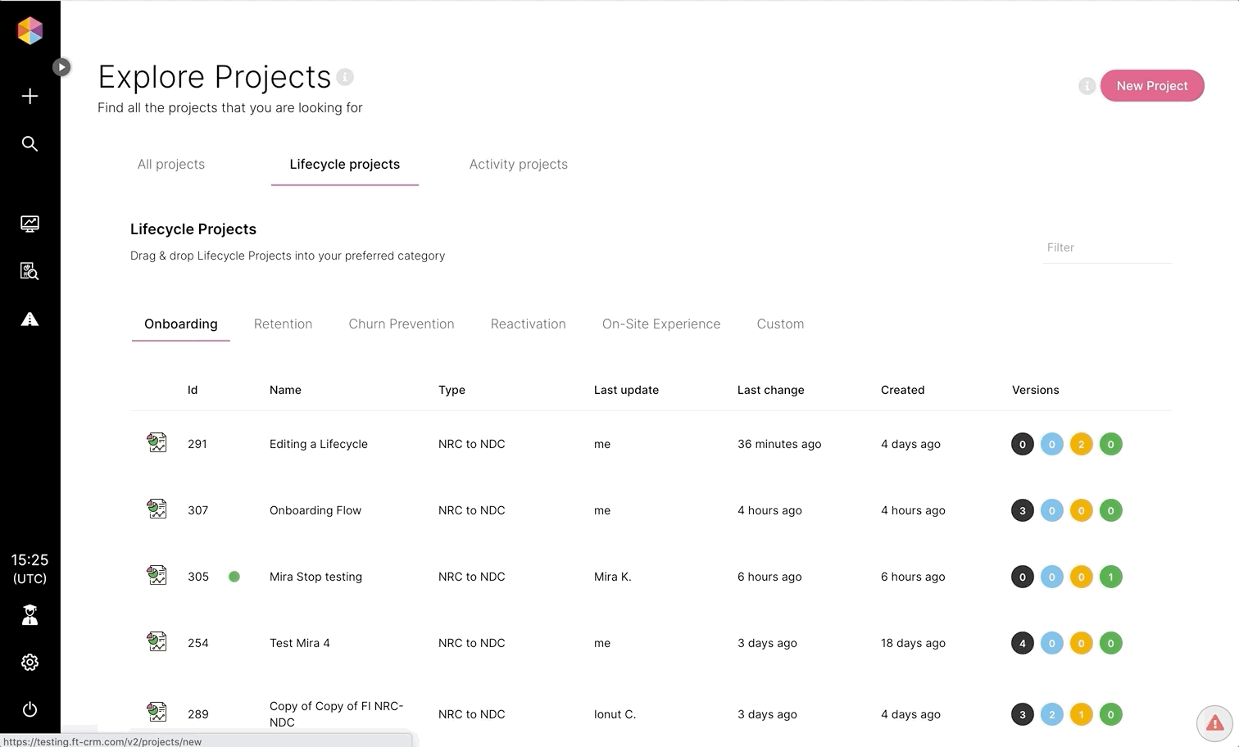Expand the sidebar with arrow toggle
Screen dimensions: 1239x747
(x=61, y=67)
